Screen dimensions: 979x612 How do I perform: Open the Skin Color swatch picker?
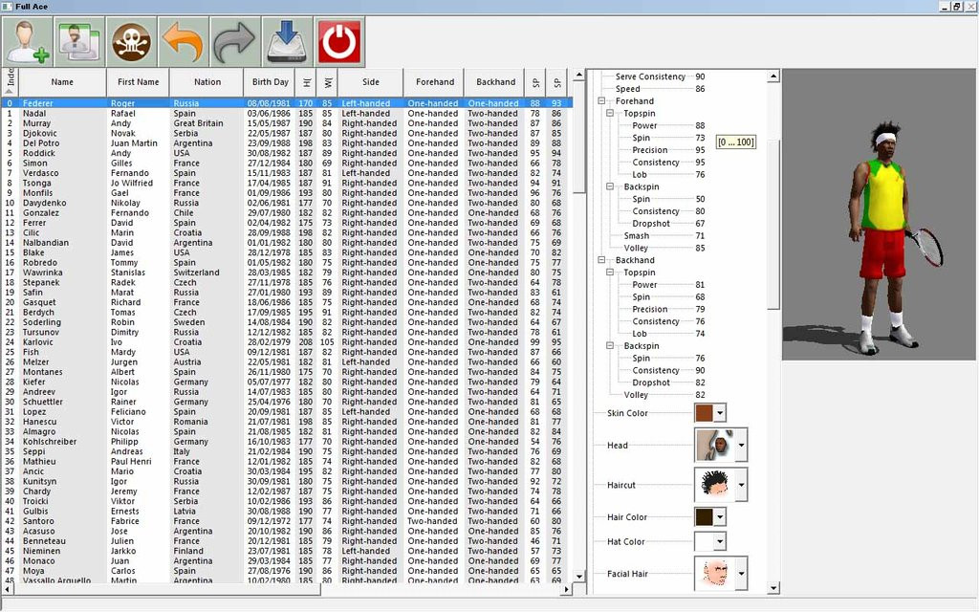click(x=719, y=413)
